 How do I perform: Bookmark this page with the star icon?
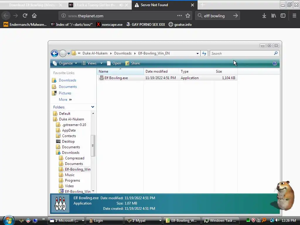tap(188, 16)
